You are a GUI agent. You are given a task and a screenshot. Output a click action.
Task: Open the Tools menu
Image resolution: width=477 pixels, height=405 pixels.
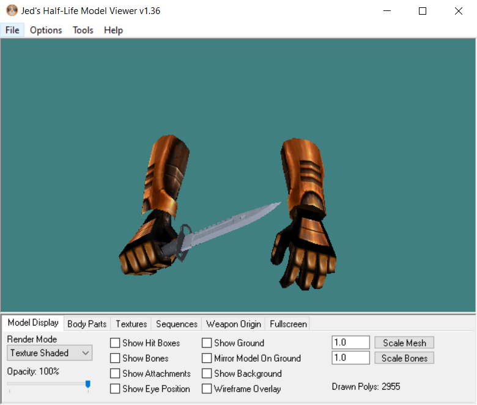tap(83, 30)
